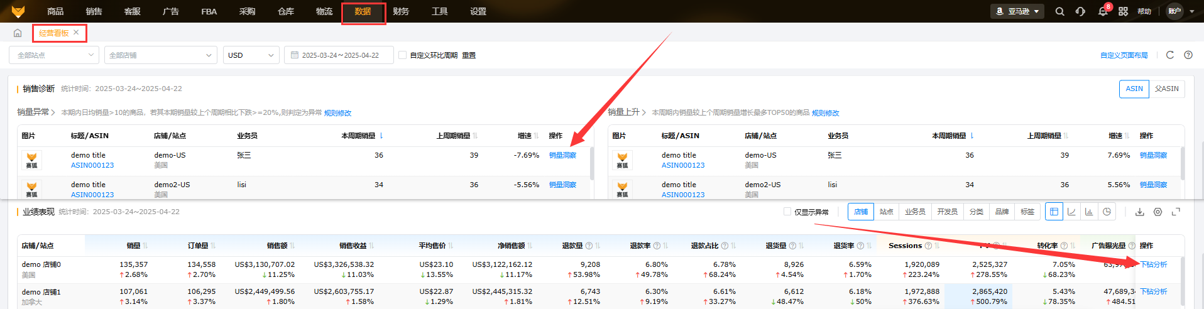
Task: Sort the 销售额 column
Action: [x=292, y=246]
